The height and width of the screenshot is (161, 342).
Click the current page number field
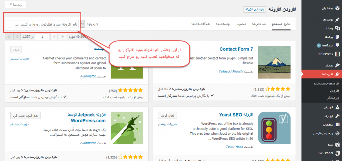(x=42, y=37)
